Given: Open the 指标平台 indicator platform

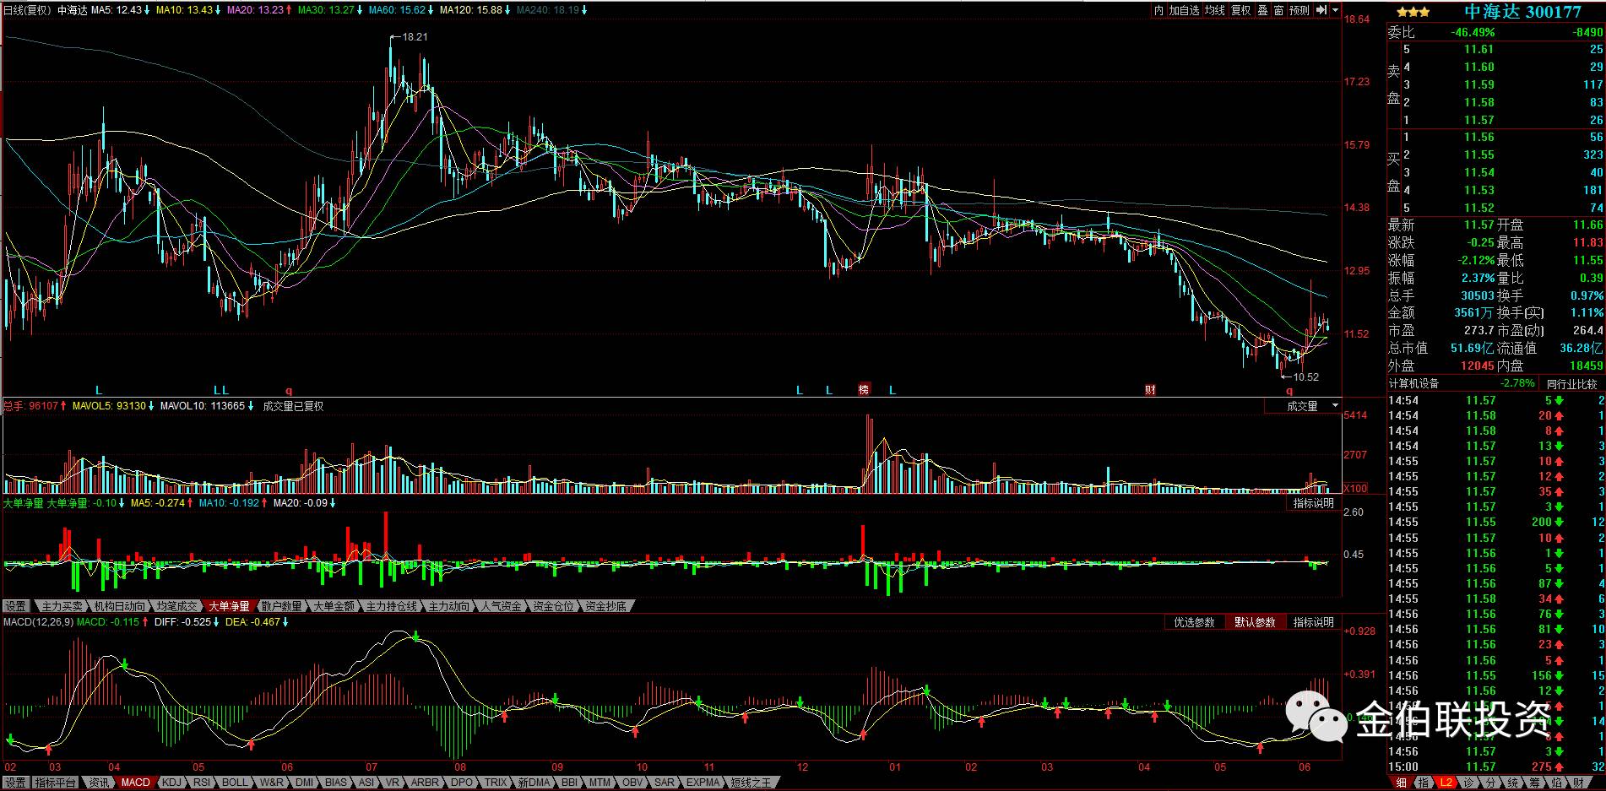Looking at the screenshot, I should click(x=56, y=783).
